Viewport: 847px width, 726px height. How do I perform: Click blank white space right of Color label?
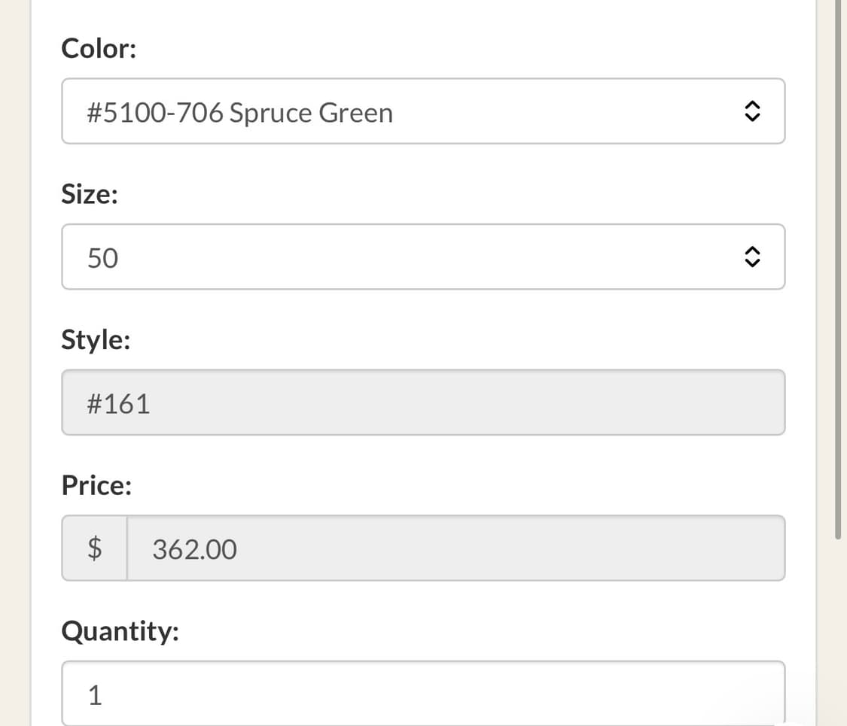[x=452, y=49]
